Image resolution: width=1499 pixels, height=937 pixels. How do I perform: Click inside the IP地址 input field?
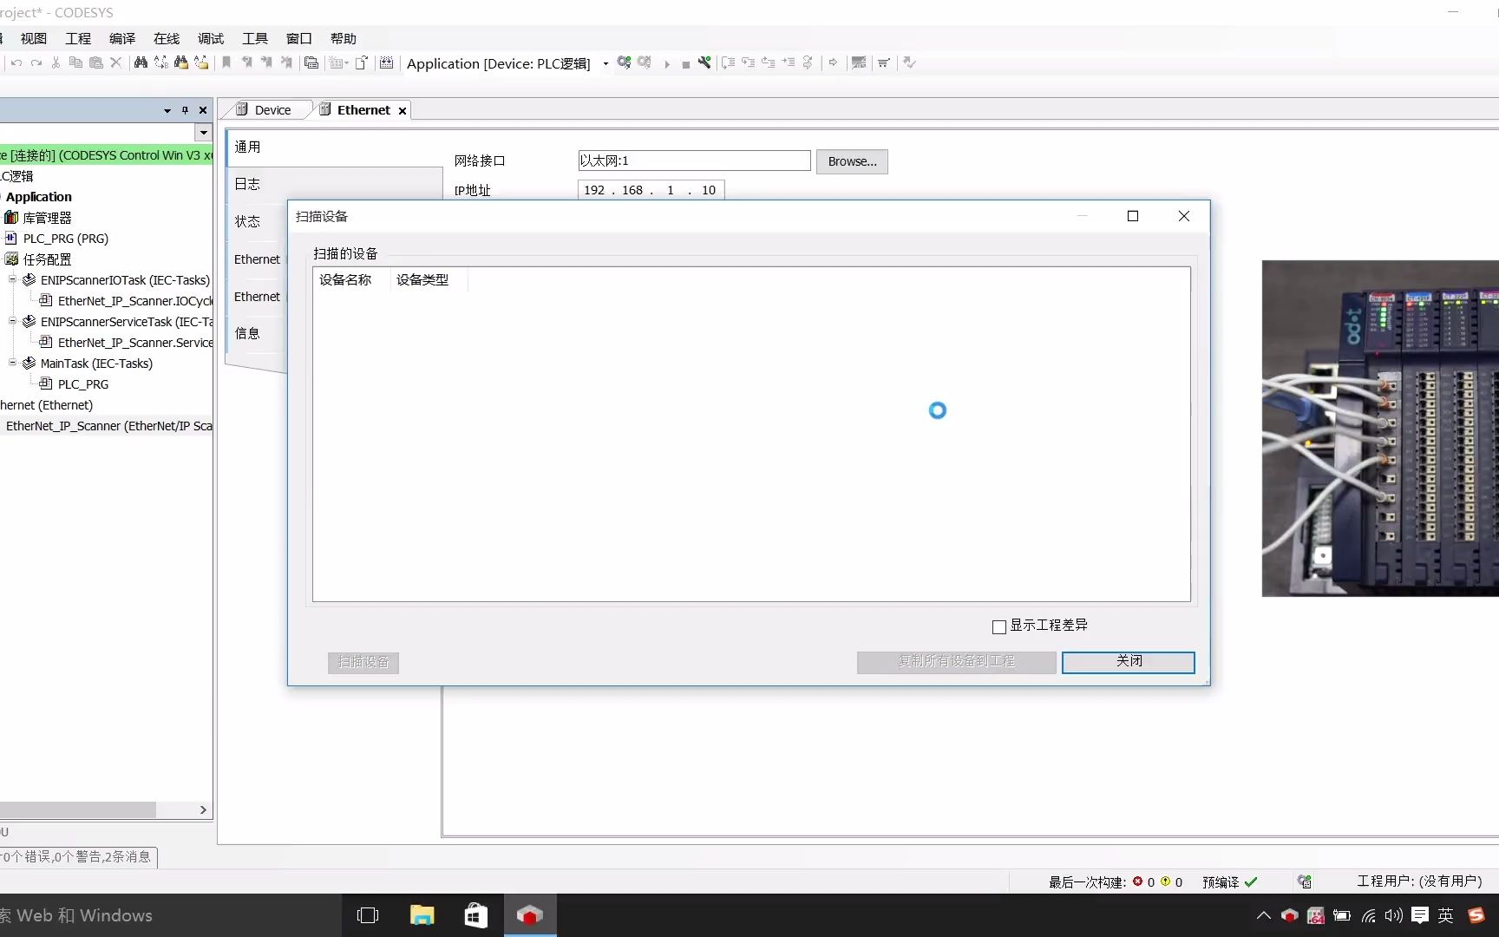point(650,190)
